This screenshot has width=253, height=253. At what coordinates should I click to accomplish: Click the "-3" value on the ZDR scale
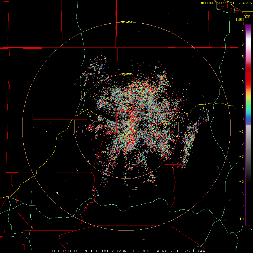coord(241,157)
